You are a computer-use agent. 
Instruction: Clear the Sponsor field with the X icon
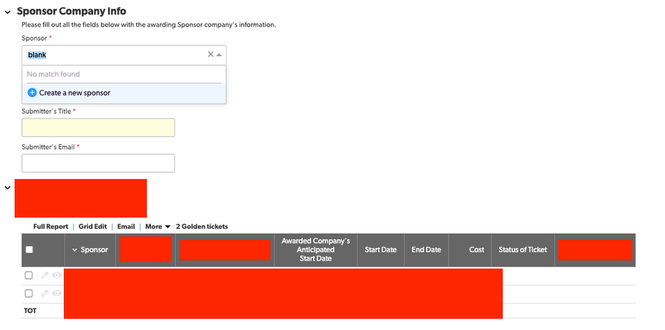210,54
